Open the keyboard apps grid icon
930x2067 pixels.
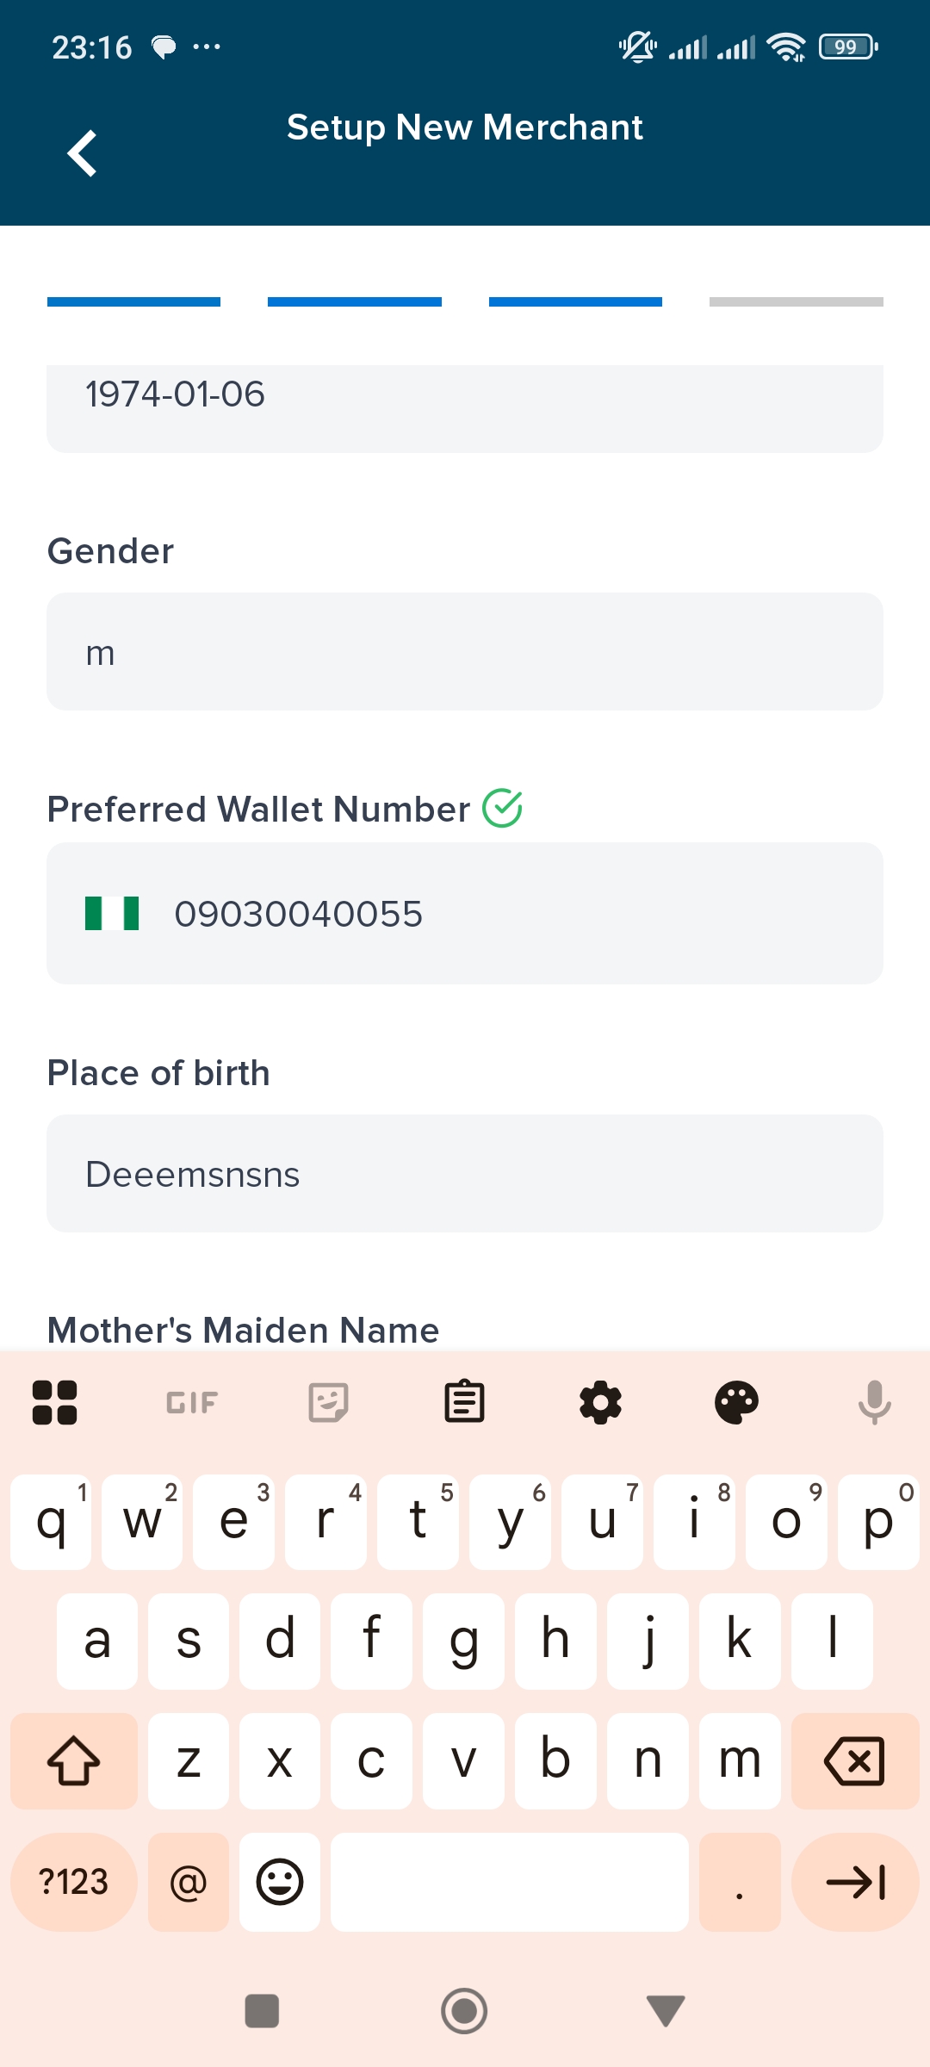[55, 1401]
